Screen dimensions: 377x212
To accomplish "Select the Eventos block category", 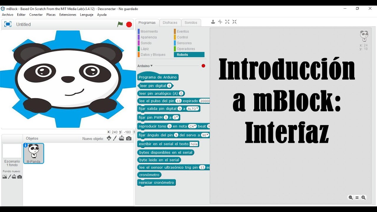I will point(183,32).
